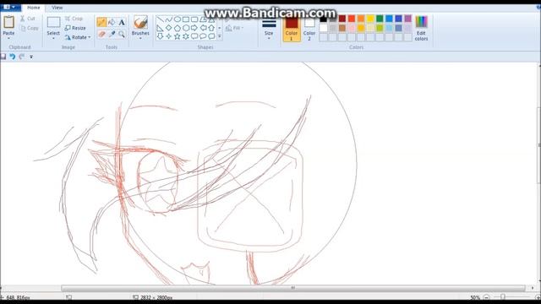This screenshot has height=304, width=541.
Task: Click the horizontal scrollbar right arrow
Action: 533,288
